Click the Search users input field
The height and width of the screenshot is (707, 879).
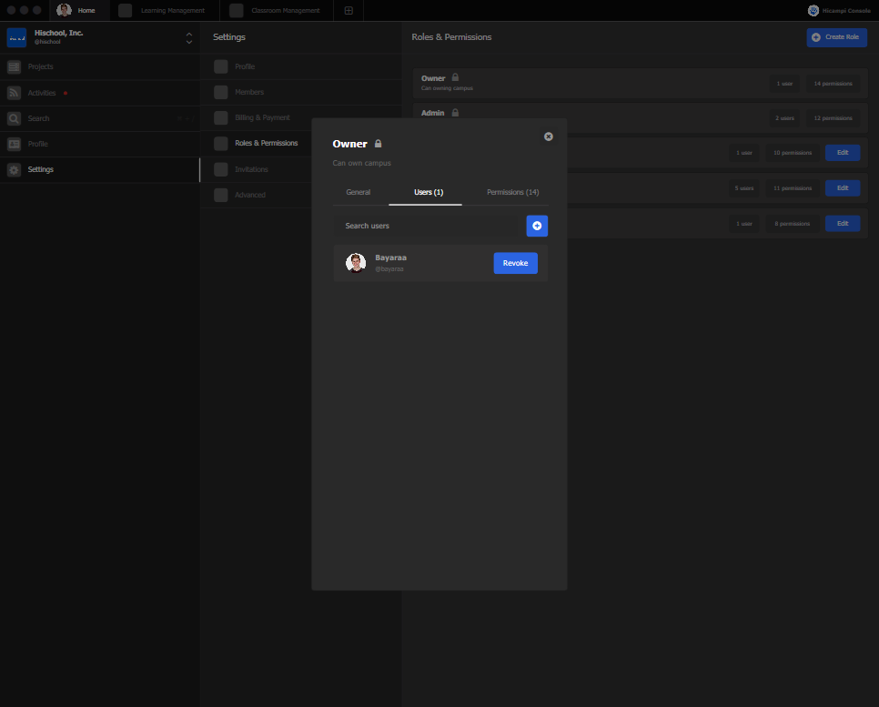428,226
